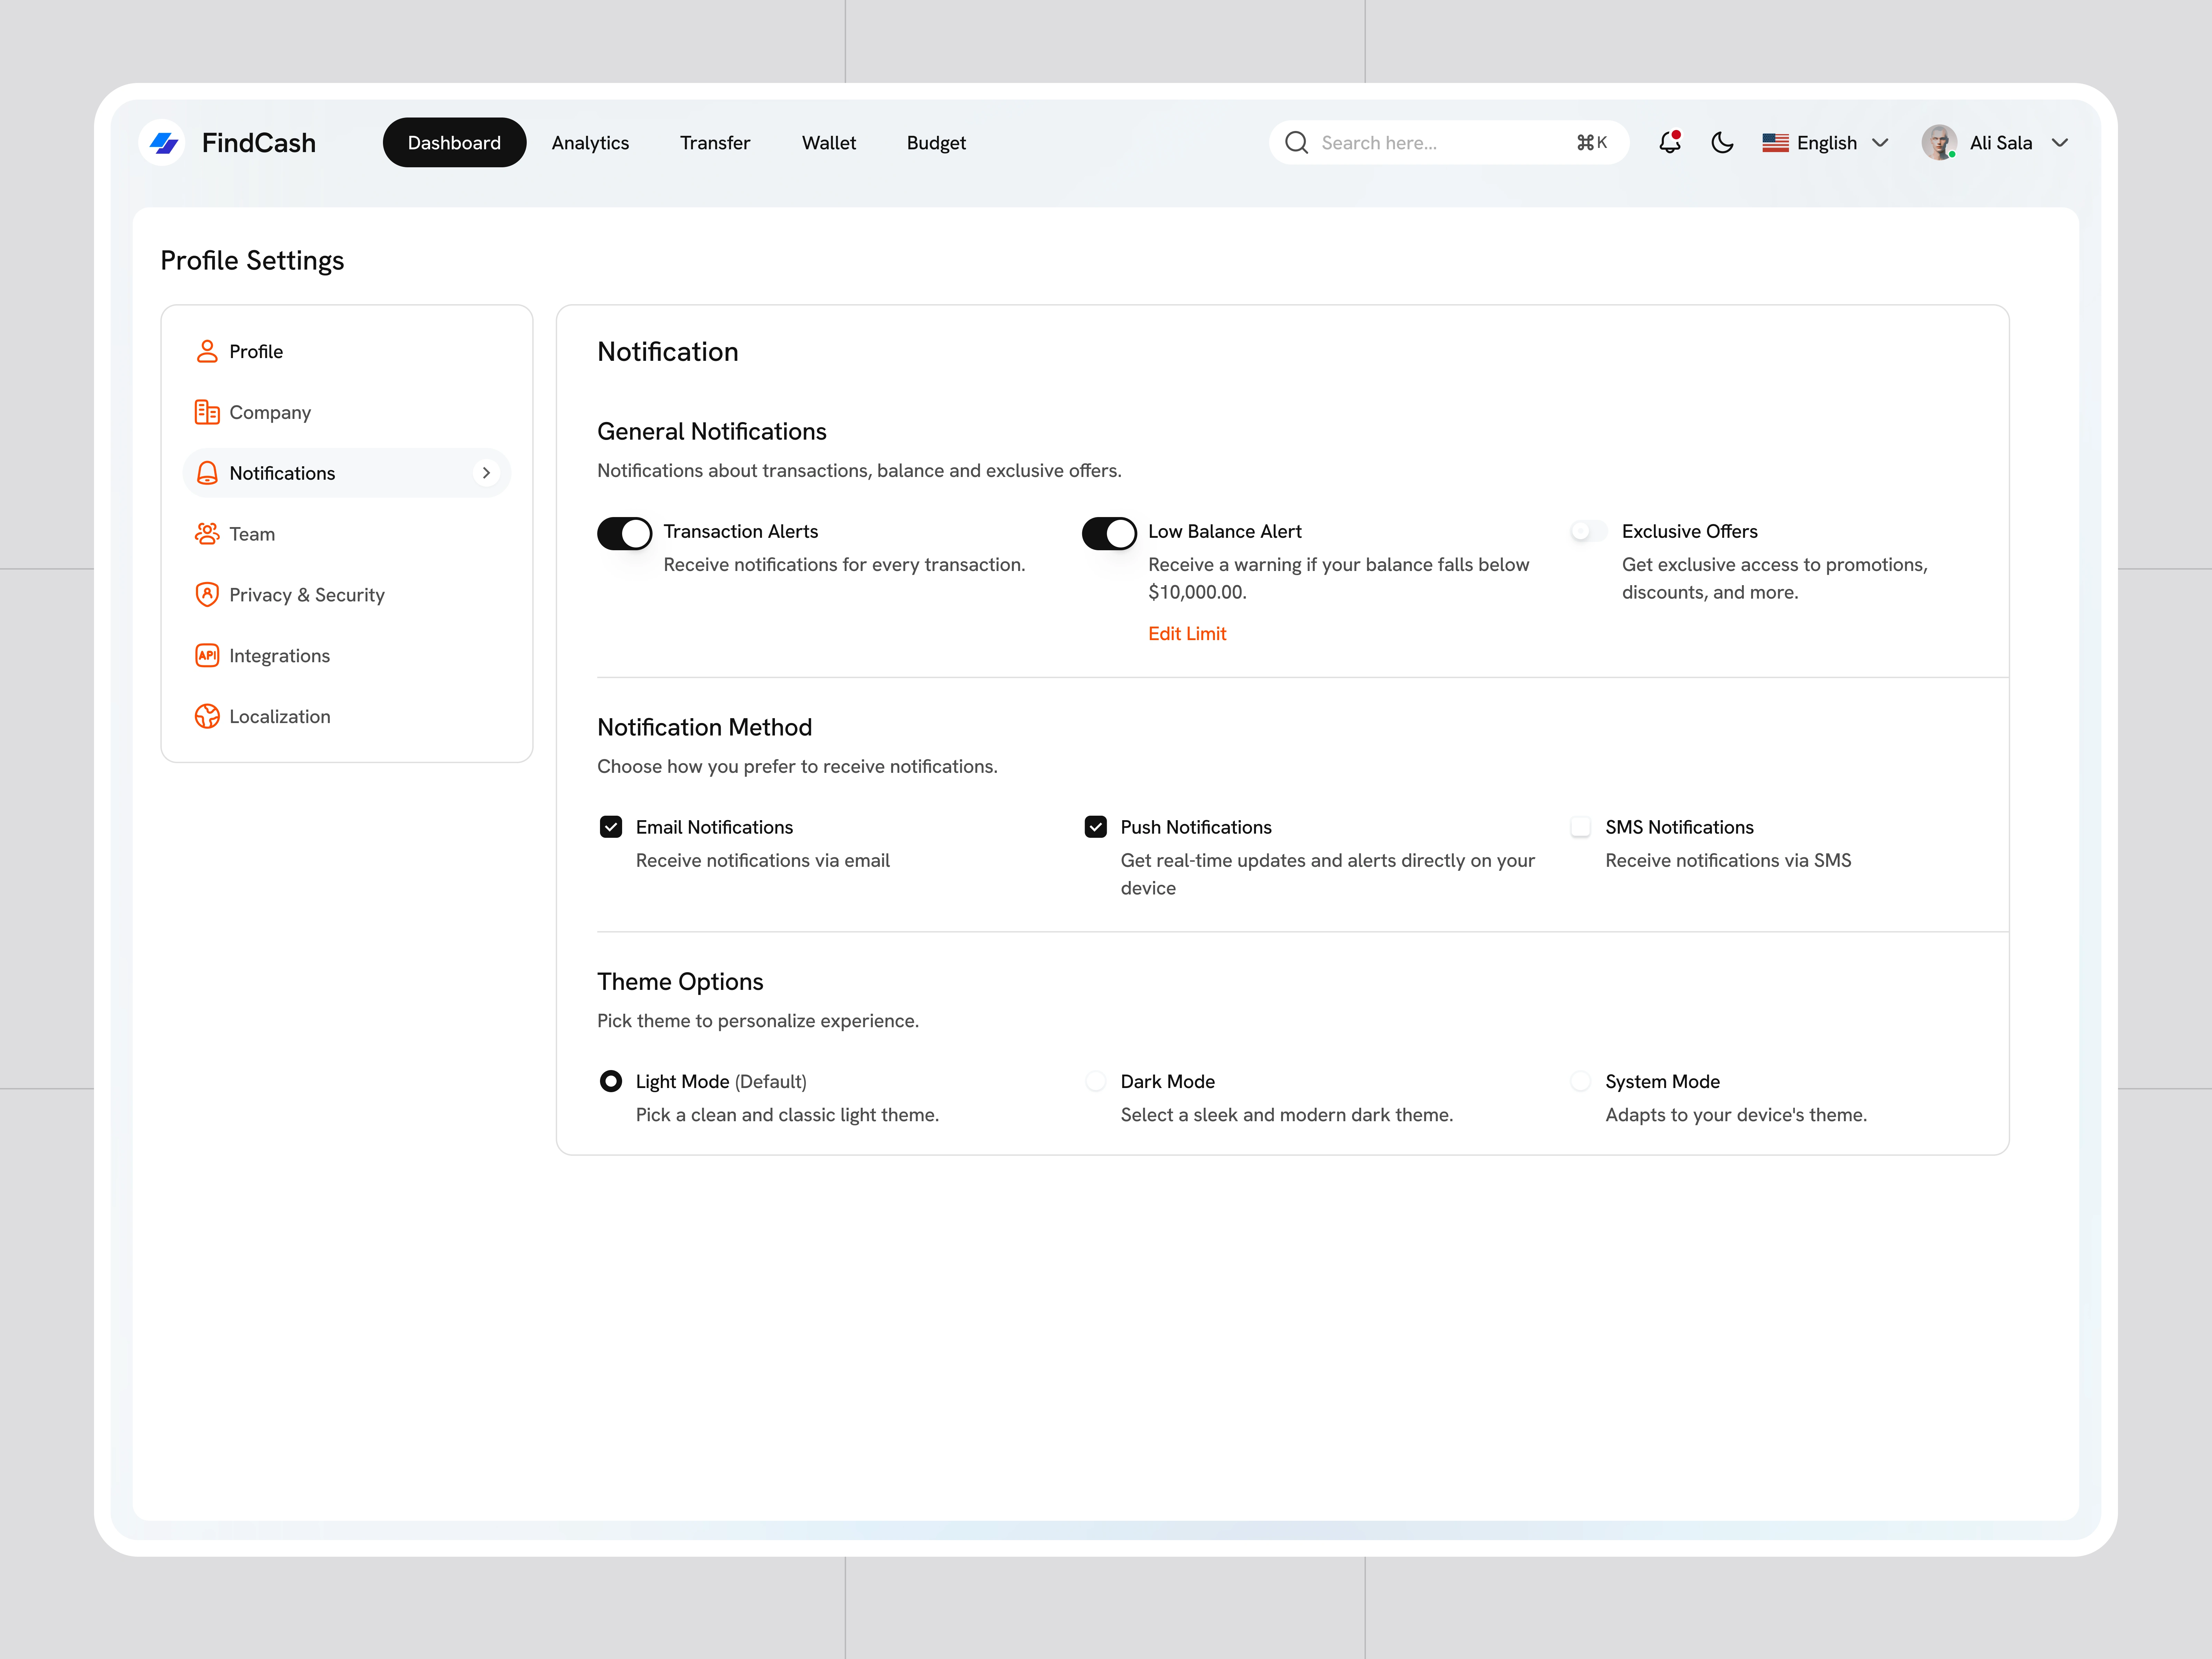This screenshot has width=2212, height=1659.
Task: Focus the Search here input field
Action: click(1449, 143)
